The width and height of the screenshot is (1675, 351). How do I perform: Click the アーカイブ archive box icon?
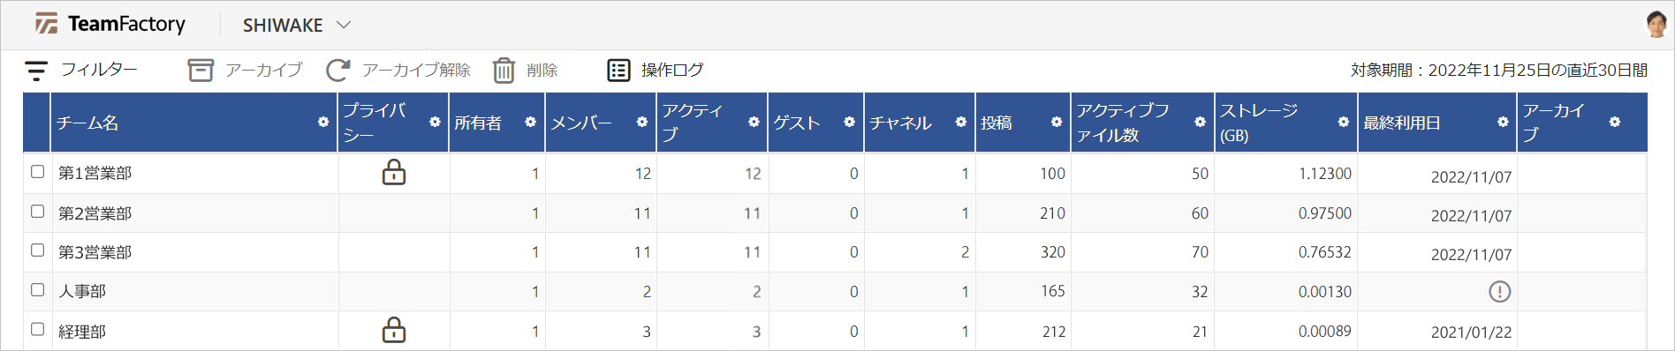pos(201,71)
